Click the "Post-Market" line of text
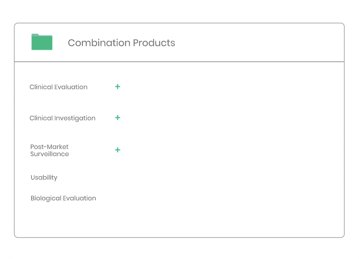359x259 pixels. [49, 147]
